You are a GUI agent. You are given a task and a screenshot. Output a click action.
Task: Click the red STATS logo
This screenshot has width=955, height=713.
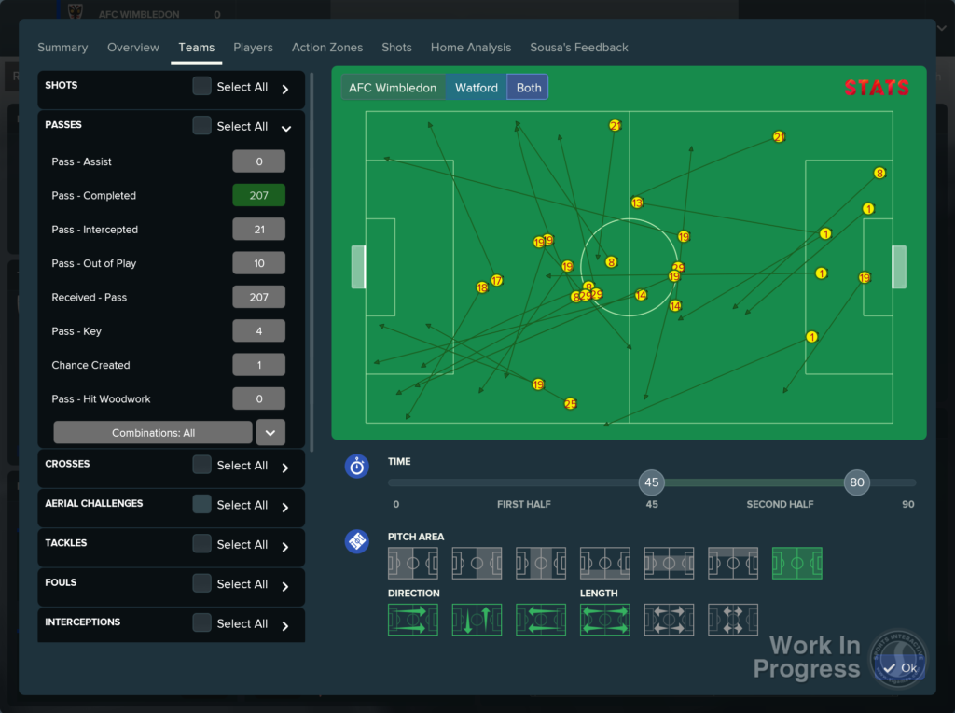click(x=877, y=88)
